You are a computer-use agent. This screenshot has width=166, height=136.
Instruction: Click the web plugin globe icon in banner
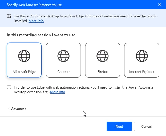[9, 16]
